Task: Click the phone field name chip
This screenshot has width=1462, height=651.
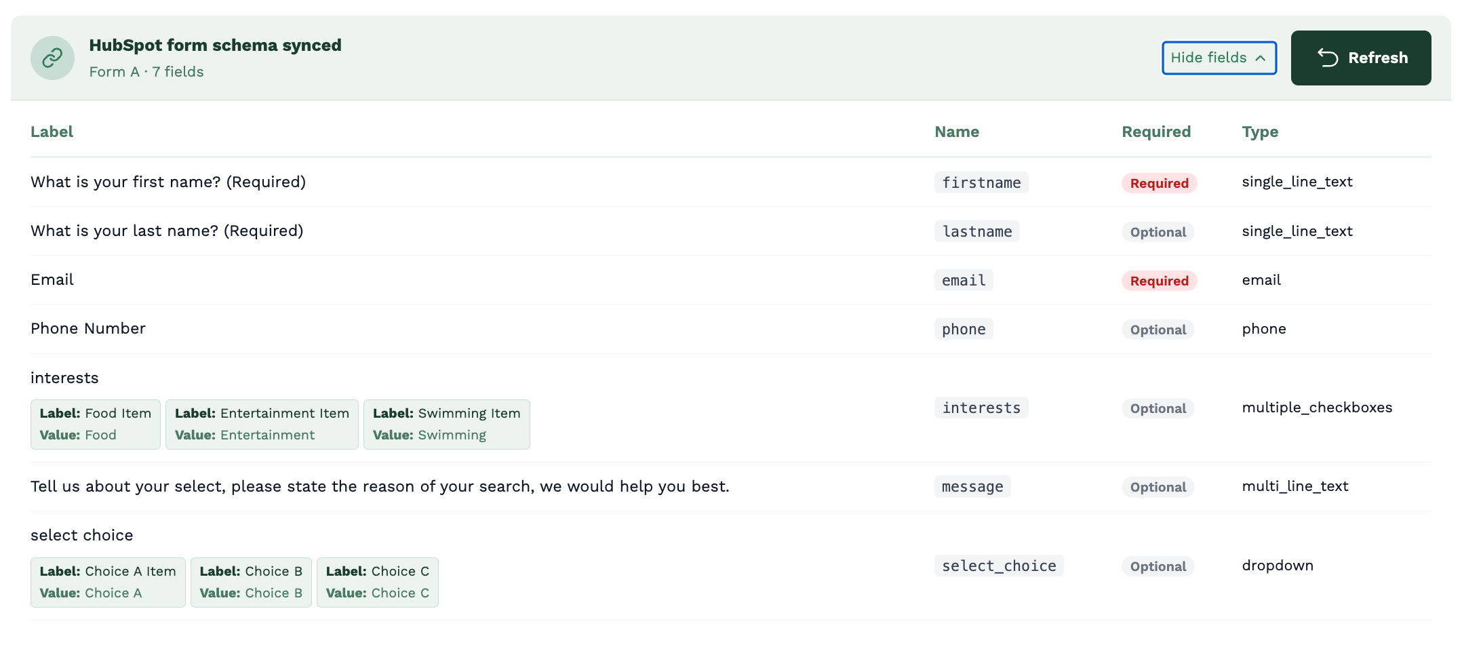Action: coord(963,329)
